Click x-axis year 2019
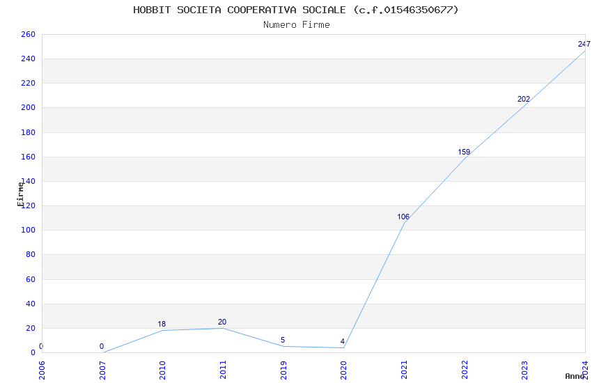Viewport: 592px width, 383px height. tap(283, 370)
